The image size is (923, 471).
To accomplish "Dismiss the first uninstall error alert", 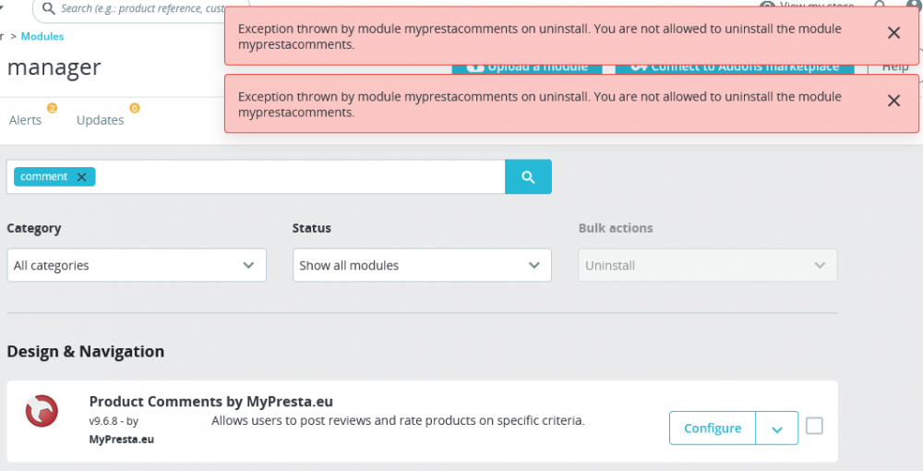I will [x=893, y=33].
